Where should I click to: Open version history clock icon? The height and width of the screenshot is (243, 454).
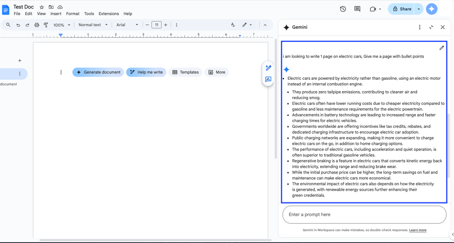343,9
